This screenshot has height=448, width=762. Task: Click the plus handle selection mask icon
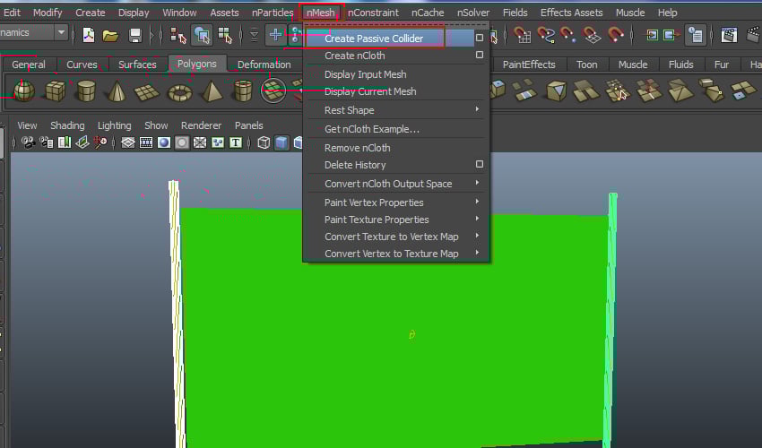tap(275, 35)
